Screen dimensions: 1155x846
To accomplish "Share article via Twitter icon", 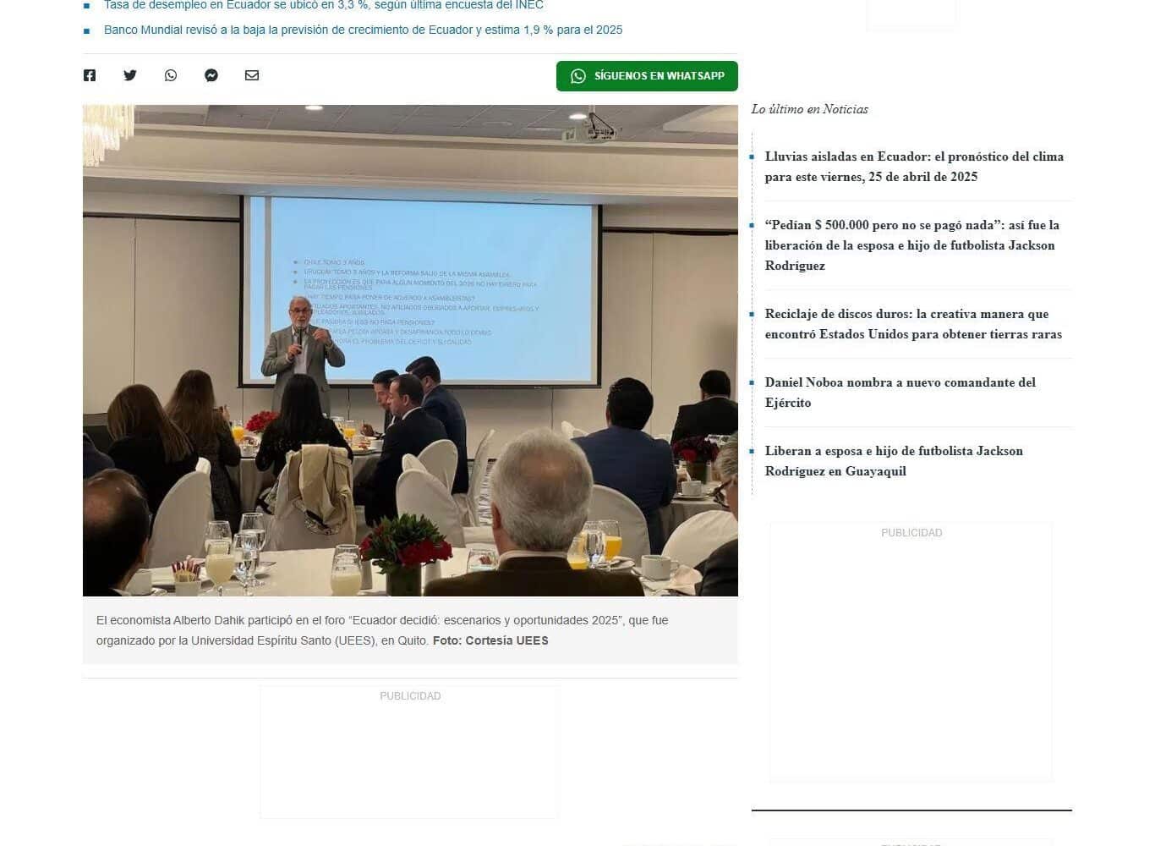I will pyautogui.click(x=130, y=75).
